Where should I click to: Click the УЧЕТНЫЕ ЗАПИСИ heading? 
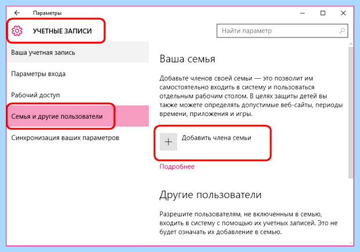tap(62, 31)
